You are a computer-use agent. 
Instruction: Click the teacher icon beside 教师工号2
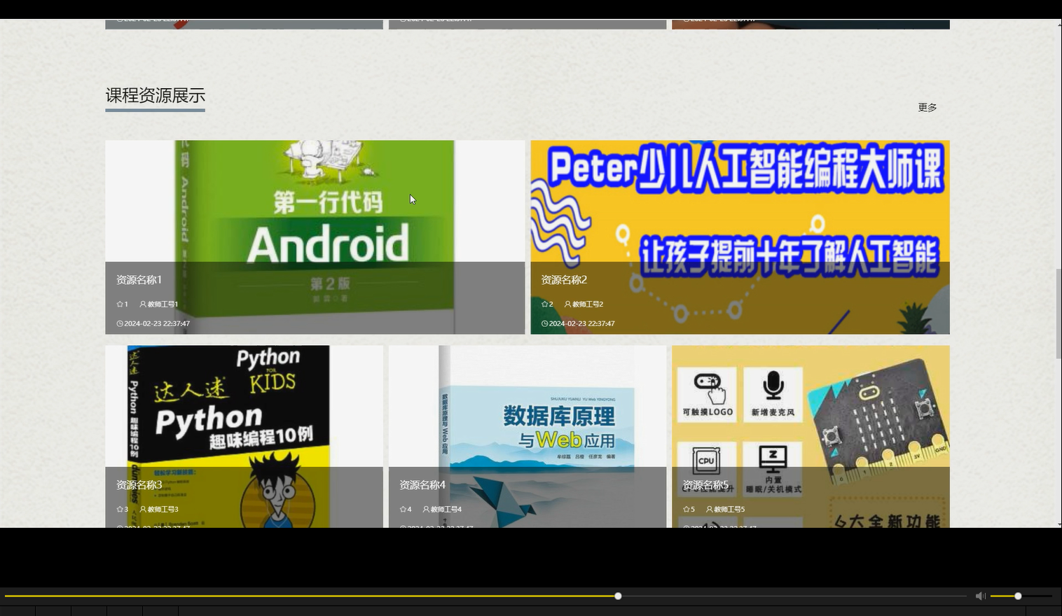[x=567, y=304]
